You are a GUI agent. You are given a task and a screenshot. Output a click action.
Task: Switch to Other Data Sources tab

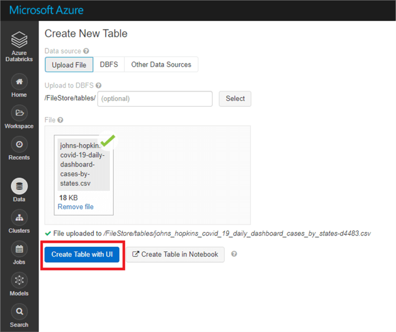point(161,65)
